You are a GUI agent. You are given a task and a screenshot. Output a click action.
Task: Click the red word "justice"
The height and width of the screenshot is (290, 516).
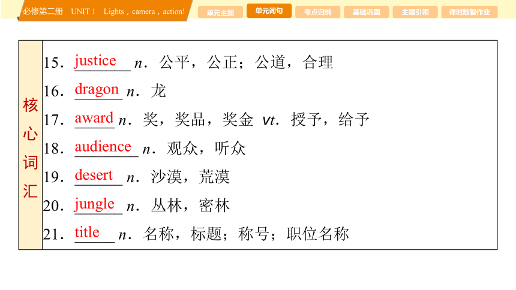95,61
